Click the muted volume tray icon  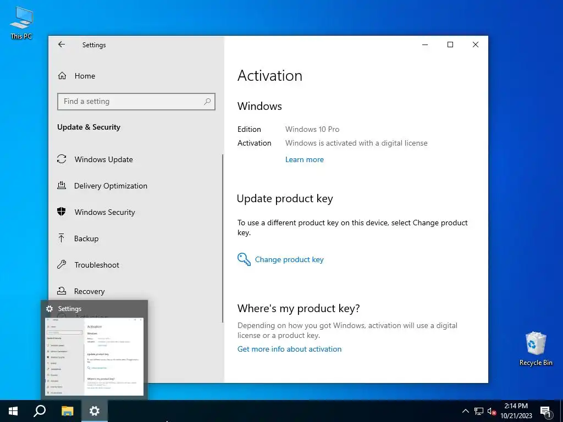(x=492, y=411)
